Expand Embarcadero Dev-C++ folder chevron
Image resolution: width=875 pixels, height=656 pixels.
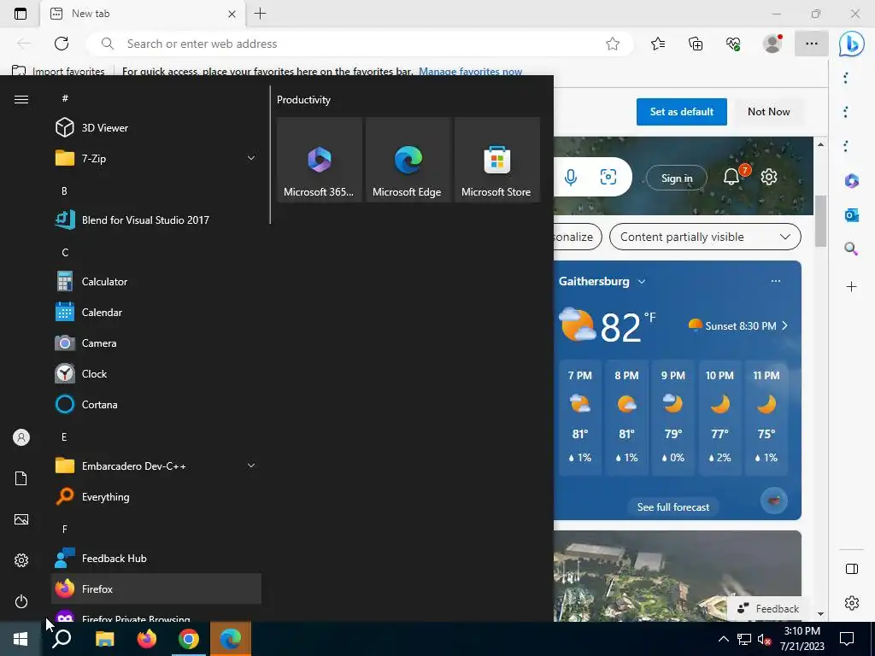coord(251,466)
